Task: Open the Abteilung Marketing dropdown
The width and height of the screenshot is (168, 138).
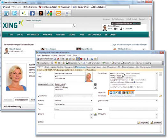Action: point(73,101)
